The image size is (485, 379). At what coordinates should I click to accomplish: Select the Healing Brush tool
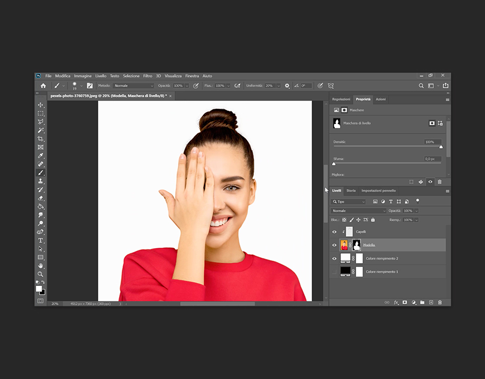pos(40,164)
